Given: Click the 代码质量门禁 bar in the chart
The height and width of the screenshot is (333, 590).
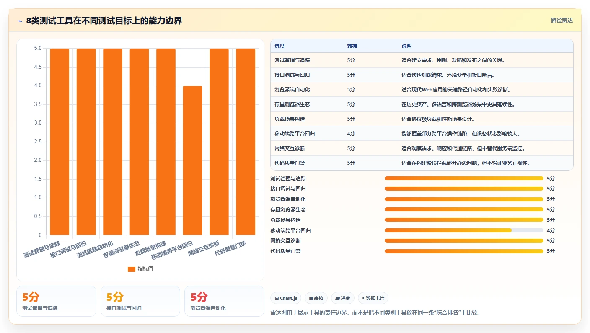Looking at the screenshot, I should (246, 142).
